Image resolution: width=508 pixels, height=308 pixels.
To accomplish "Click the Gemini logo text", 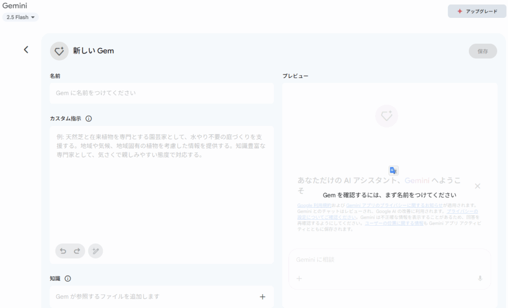I will (14, 5).
